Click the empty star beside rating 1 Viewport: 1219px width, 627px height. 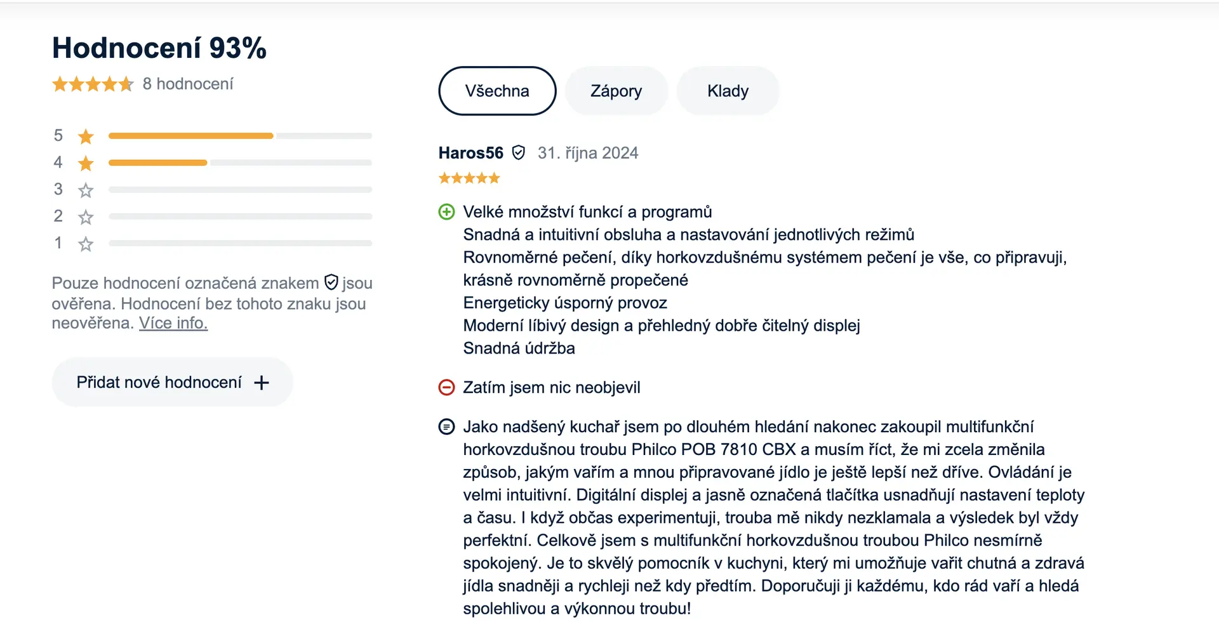(x=86, y=244)
